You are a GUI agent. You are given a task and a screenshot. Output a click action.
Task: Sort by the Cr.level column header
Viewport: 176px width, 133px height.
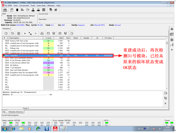pyautogui.click(x=49, y=38)
